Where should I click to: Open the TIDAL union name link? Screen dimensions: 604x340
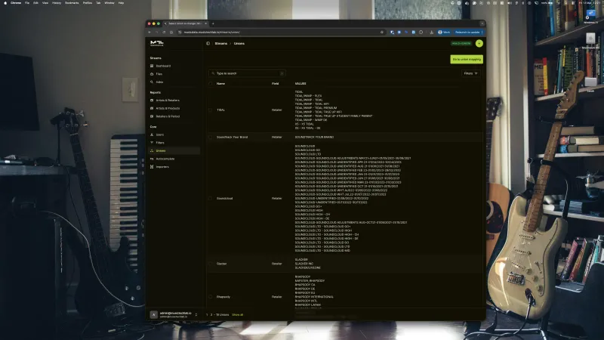[220, 110]
